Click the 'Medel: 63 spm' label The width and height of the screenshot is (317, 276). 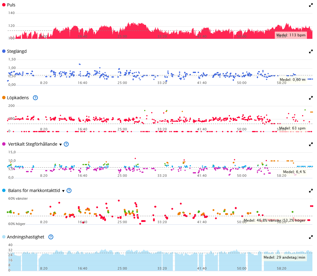[292, 128]
